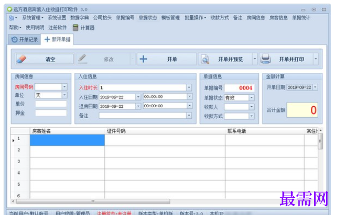Click the printer icon for 开单并打印
The height and width of the screenshot is (215, 338).
pos(266,59)
